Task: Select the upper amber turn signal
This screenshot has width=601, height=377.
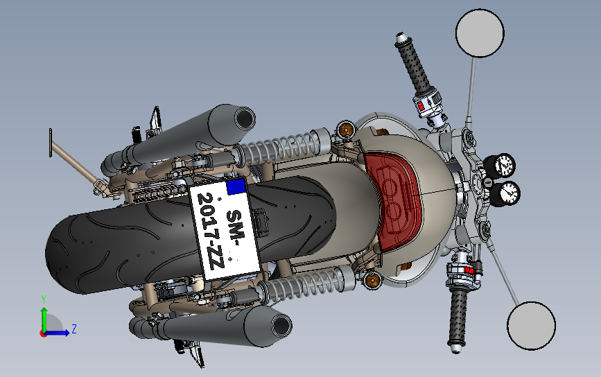Action: click(346, 130)
